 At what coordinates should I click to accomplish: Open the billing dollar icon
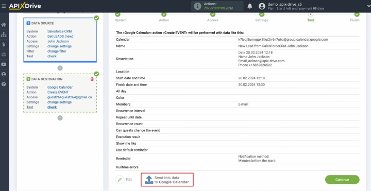tap(4, 44)
